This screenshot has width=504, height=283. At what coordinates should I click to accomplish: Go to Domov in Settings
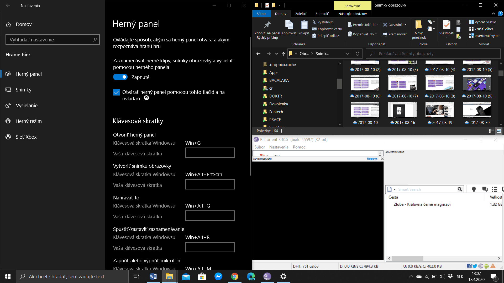pos(52,24)
